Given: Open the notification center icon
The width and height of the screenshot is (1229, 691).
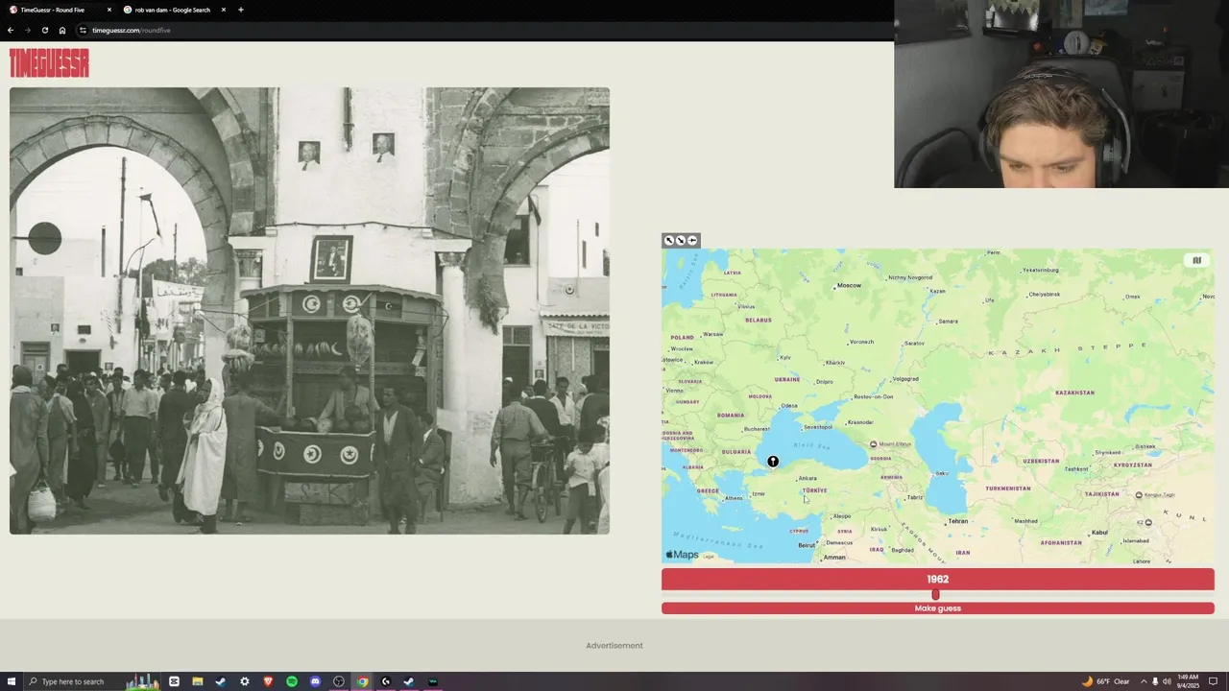Looking at the screenshot, I should (x=1213, y=681).
